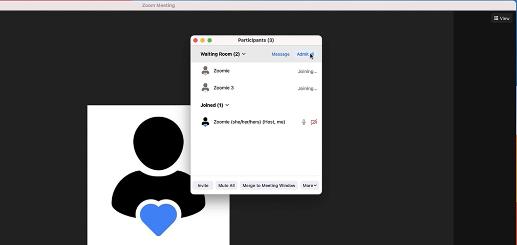Click Merge to Meeting Window
The image size is (517, 245).
(x=269, y=186)
